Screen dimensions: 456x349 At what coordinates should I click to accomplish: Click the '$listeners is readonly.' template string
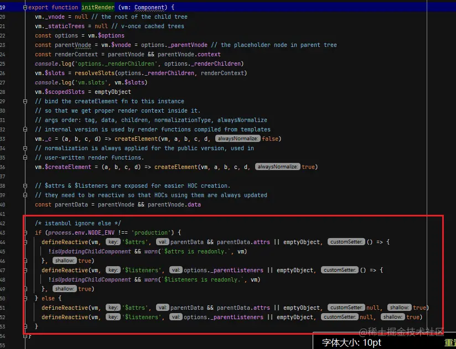click(x=203, y=279)
